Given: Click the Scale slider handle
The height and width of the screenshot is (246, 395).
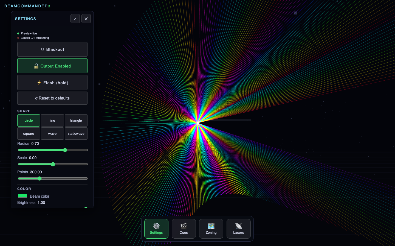Looking at the screenshot, I should click(53, 164).
